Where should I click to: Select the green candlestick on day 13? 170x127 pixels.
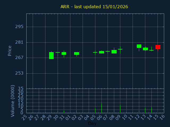[145, 49]
